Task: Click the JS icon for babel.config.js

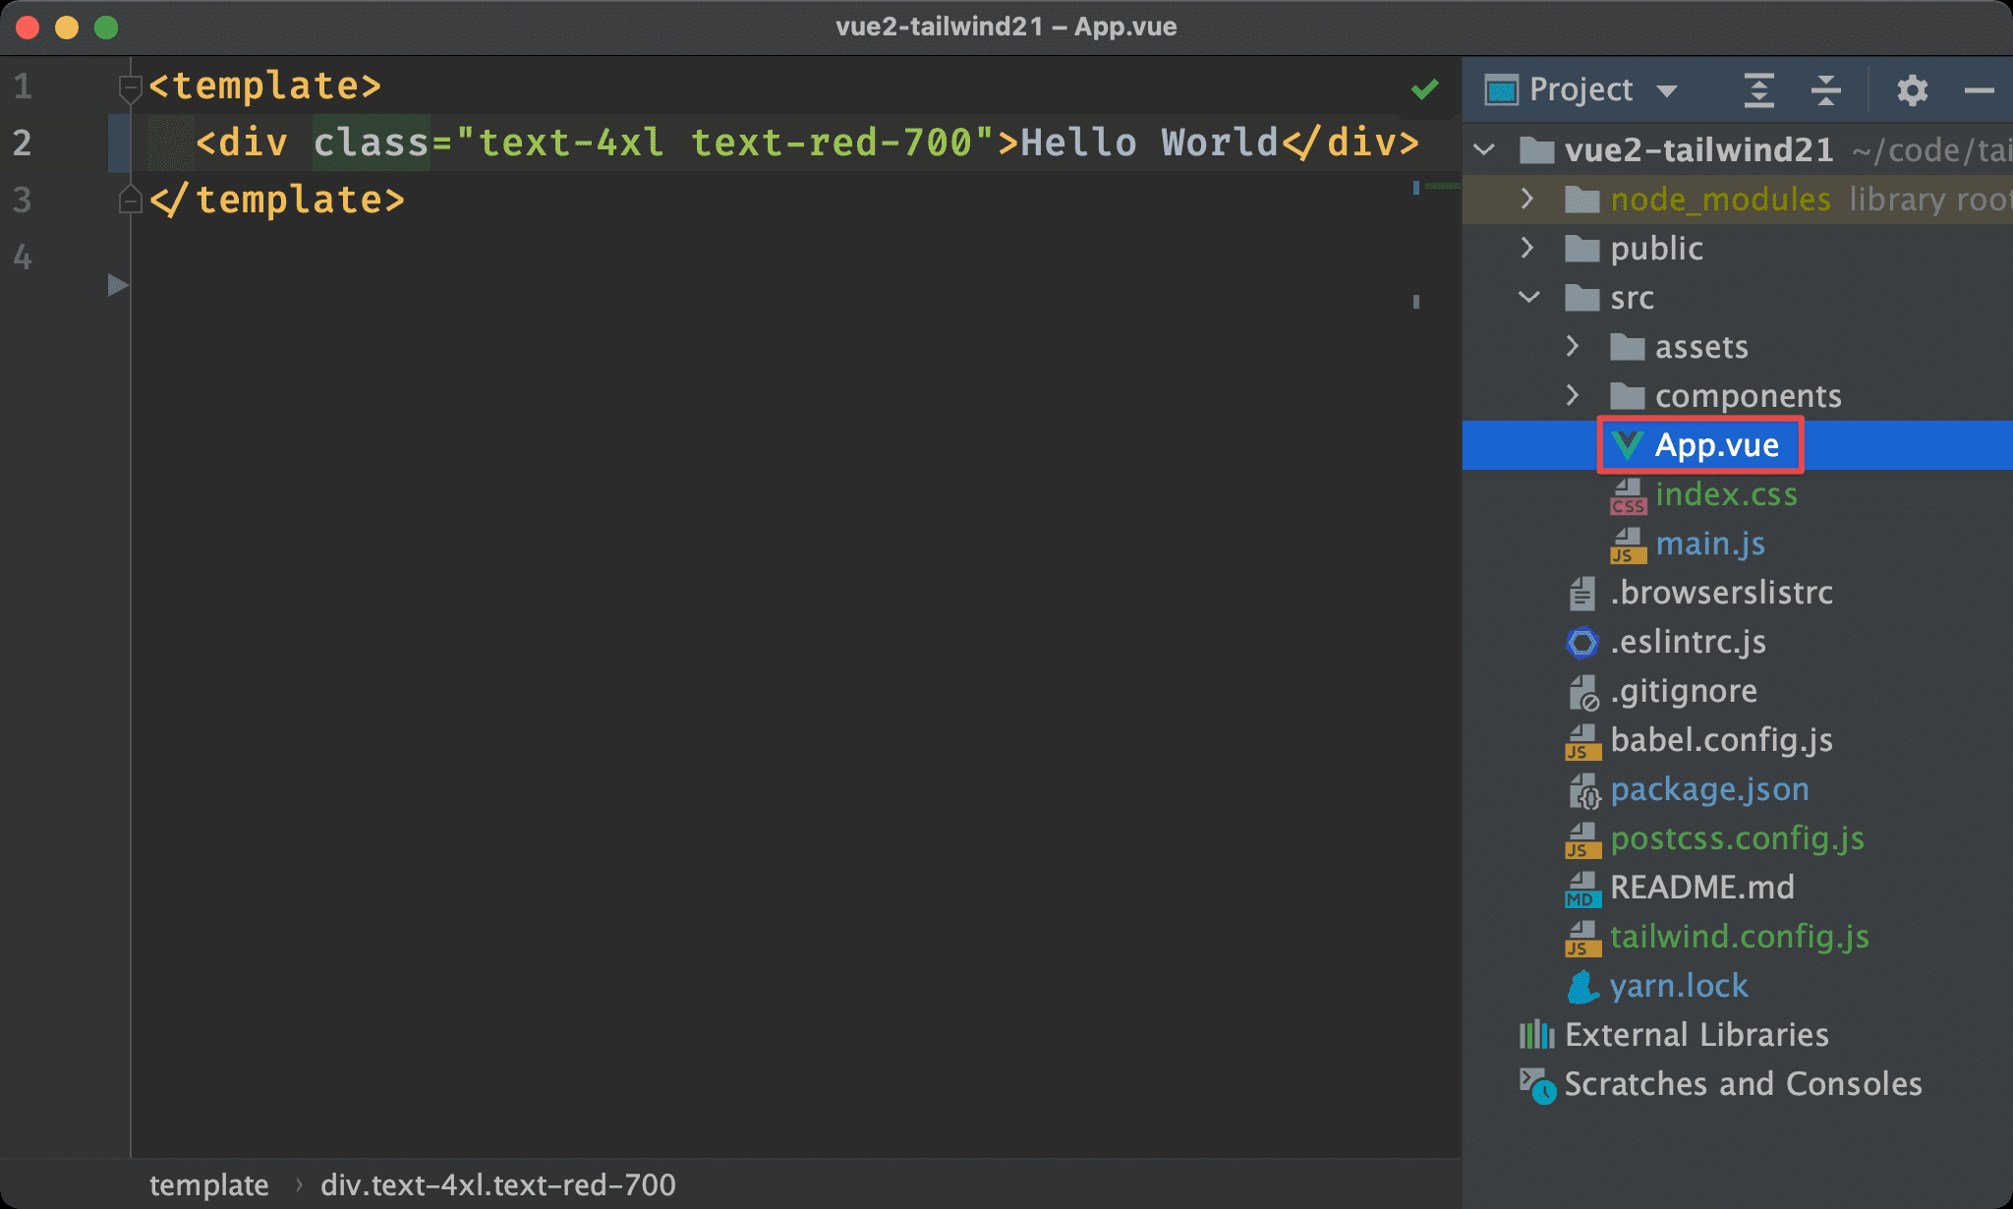Action: [1582, 741]
